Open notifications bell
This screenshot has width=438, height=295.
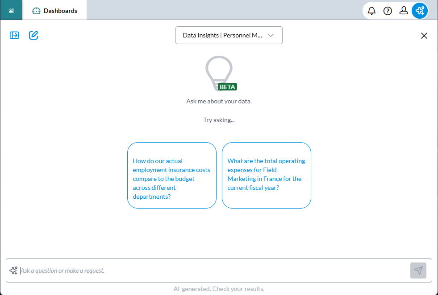coord(371,11)
